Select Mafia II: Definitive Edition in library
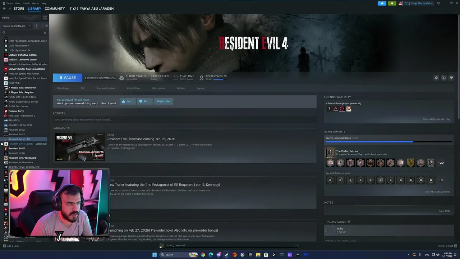Screen dimensions: 460x259 click(22, 55)
